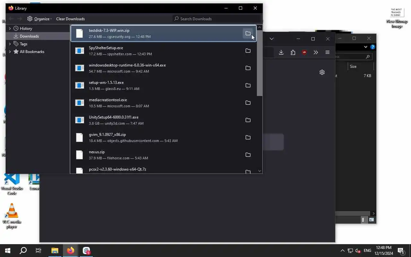Switch to Firefox on taskbar
The width and height of the screenshot is (411, 257).
point(71,251)
